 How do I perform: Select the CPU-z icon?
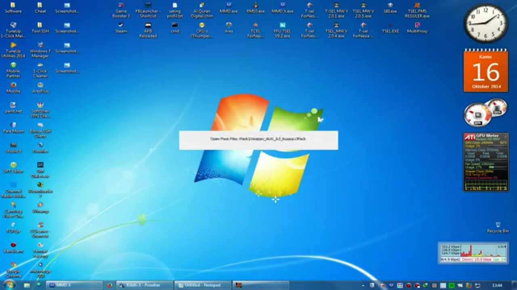[x=202, y=30]
